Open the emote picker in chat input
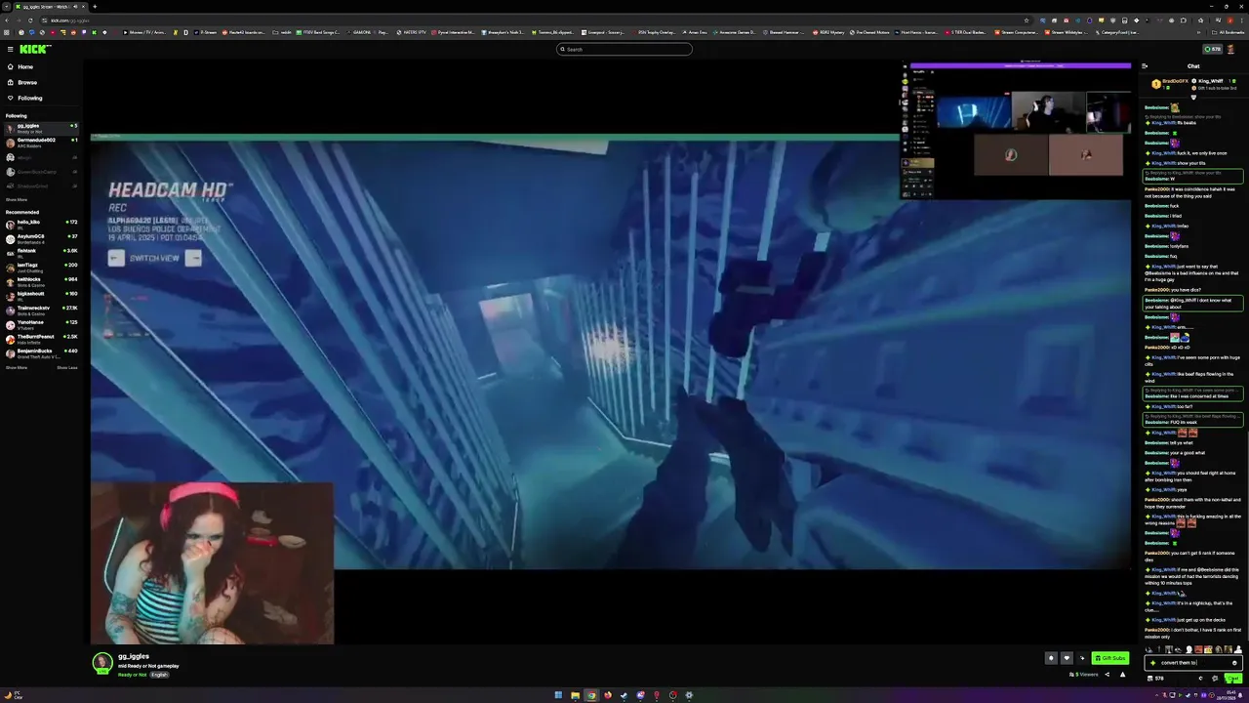This screenshot has width=1249, height=703. (x=1234, y=663)
